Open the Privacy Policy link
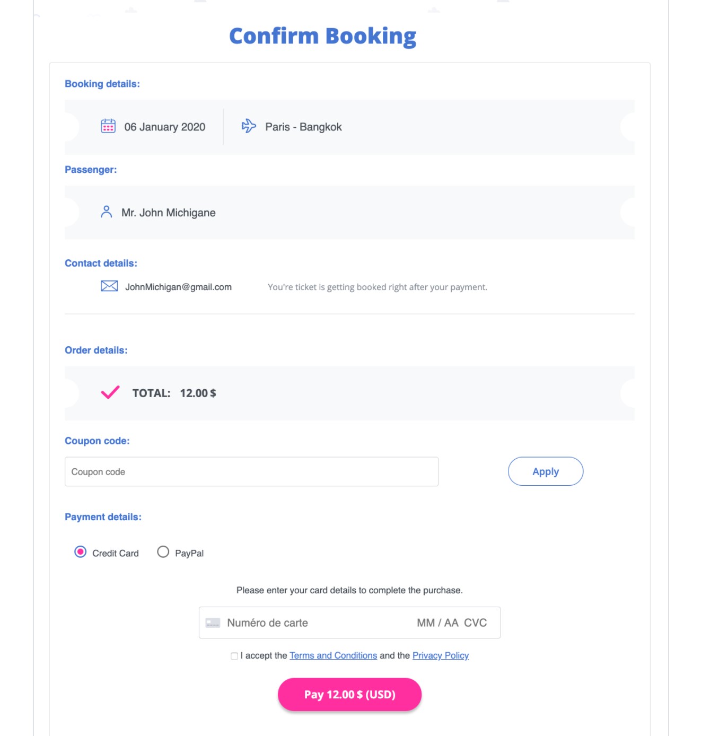Viewport: 702px width, 736px height. click(440, 655)
